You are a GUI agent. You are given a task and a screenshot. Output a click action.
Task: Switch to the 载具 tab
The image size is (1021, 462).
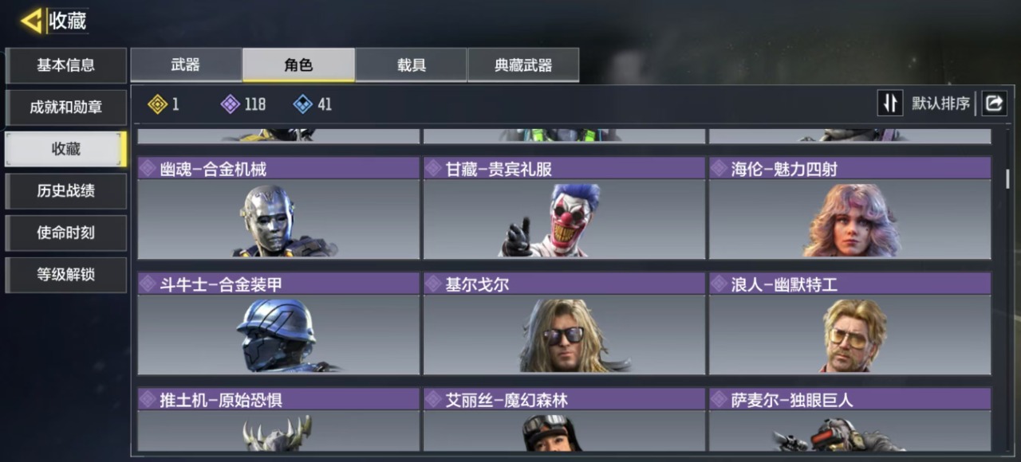(x=412, y=65)
